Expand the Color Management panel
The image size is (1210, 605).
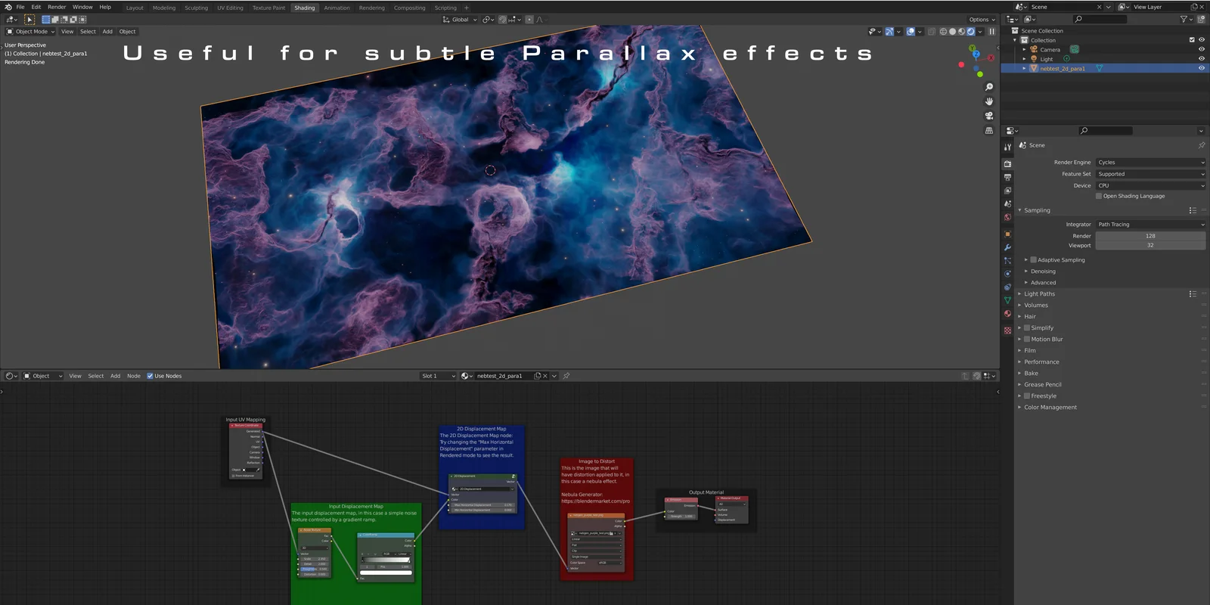(x=1050, y=408)
